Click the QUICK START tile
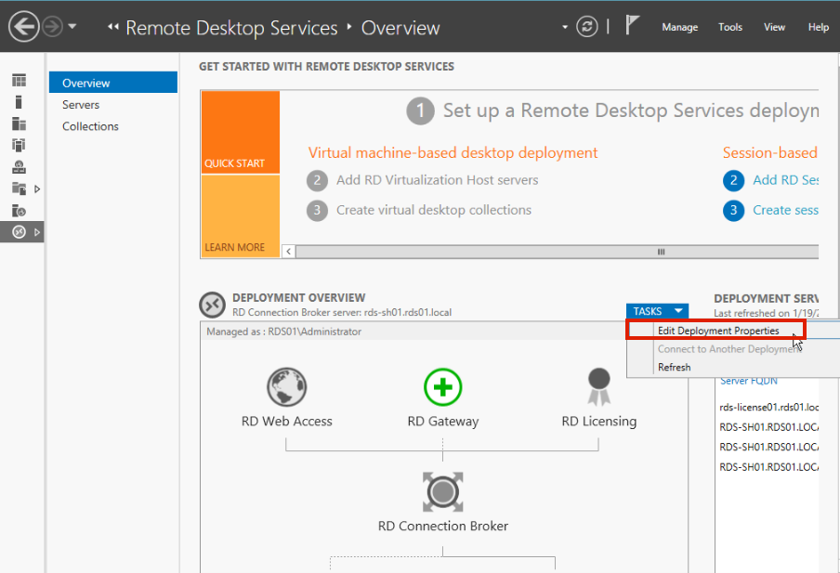The height and width of the screenshot is (573, 840). tap(240, 133)
